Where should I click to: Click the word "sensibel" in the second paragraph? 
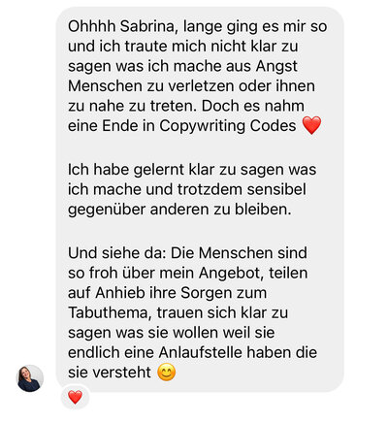(x=276, y=189)
